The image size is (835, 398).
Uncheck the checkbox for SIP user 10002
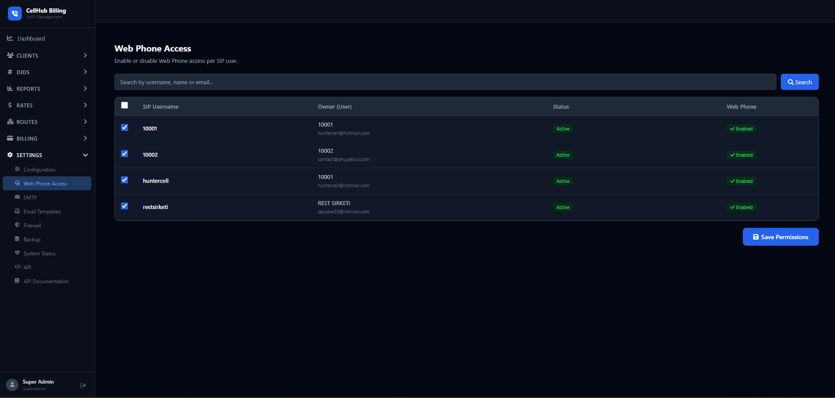125,154
